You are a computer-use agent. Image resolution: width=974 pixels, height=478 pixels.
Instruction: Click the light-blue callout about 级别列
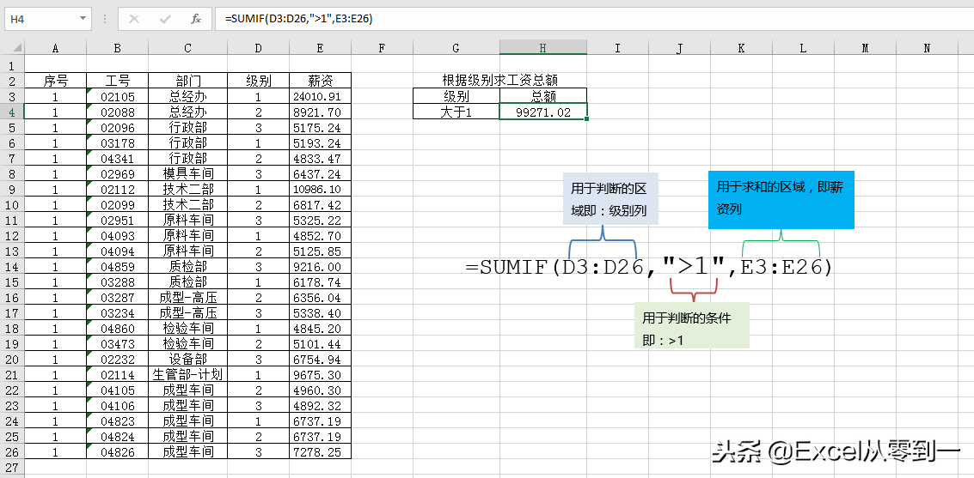[x=610, y=198]
